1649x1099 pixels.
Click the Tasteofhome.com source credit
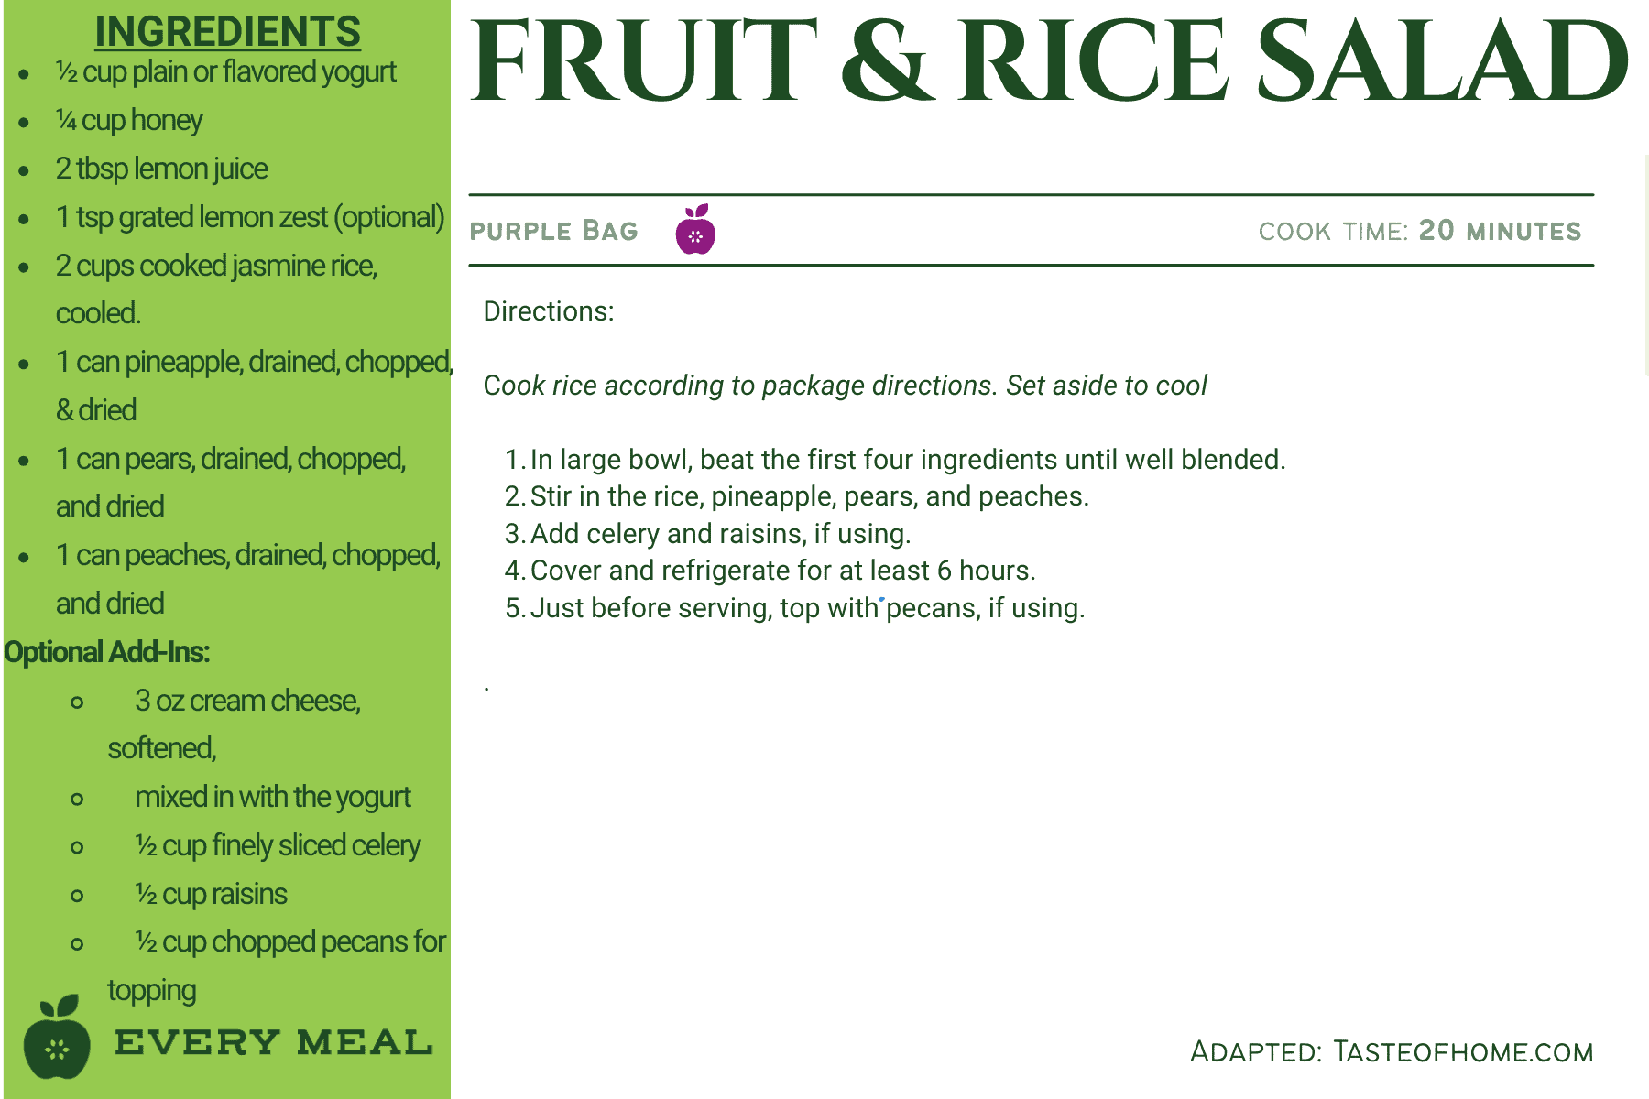[1391, 1052]
